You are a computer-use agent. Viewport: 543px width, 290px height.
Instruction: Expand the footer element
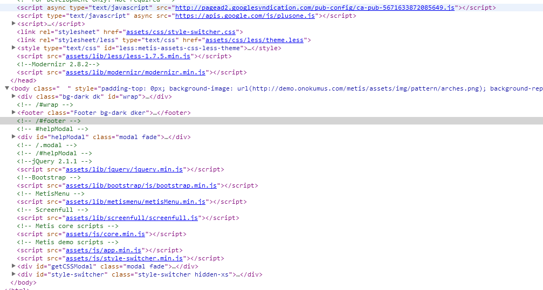(x=13, y=113)
